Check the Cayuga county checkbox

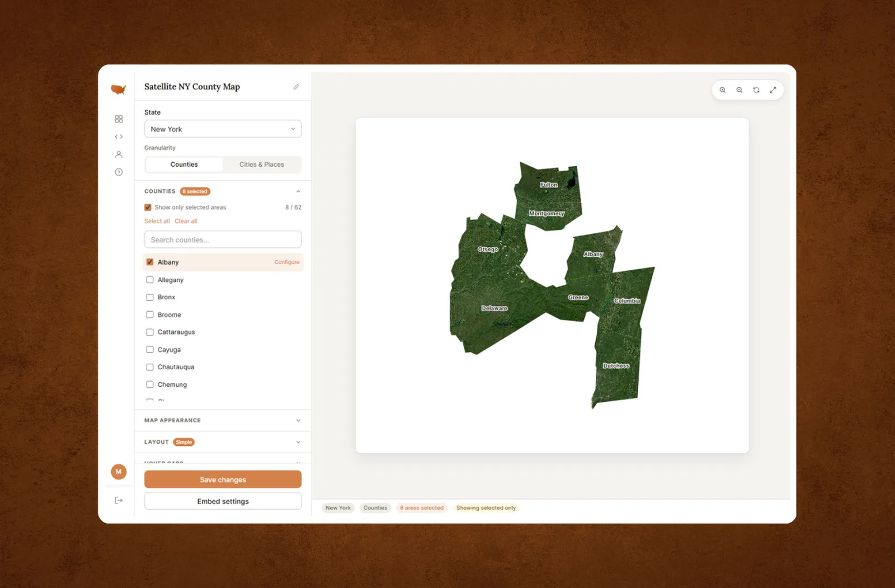tap(150, 350)
